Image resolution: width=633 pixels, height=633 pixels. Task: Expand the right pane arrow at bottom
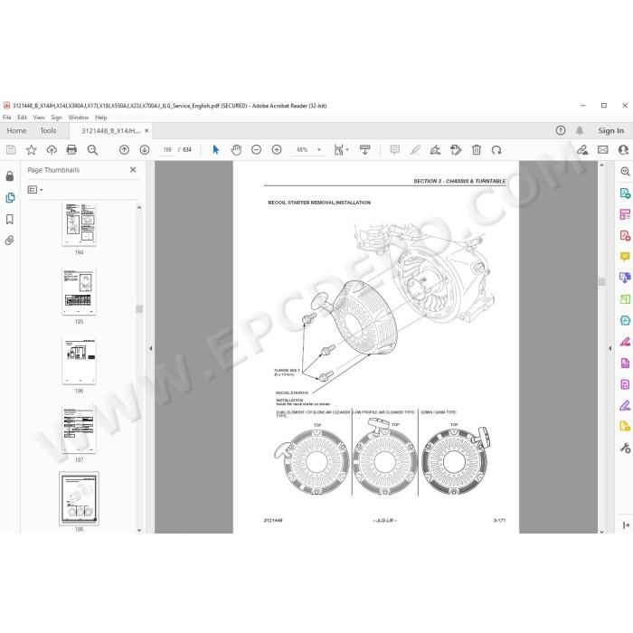point(626,524)
